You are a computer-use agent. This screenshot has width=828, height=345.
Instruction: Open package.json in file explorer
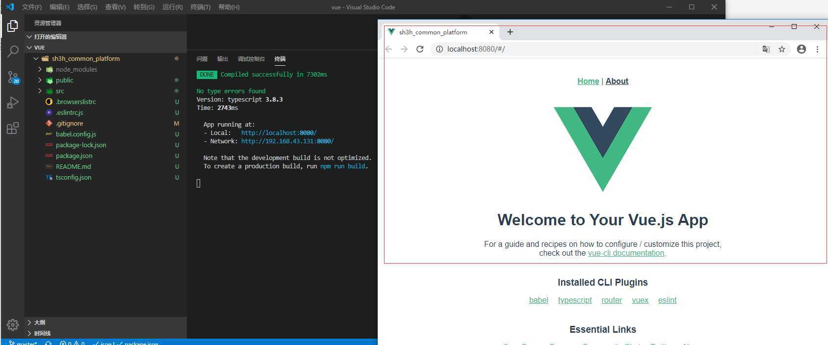(x=74, y=156)
